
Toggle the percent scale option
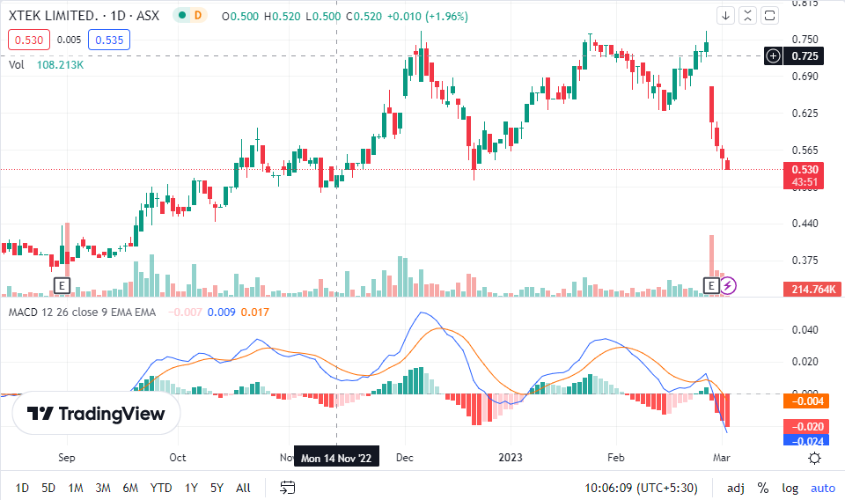(x=763, y=487)
